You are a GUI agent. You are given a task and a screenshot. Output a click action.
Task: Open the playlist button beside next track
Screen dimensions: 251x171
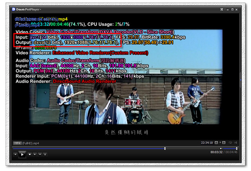coord(40,155)
